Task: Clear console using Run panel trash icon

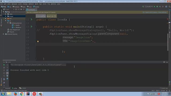Action: point(7,79)
